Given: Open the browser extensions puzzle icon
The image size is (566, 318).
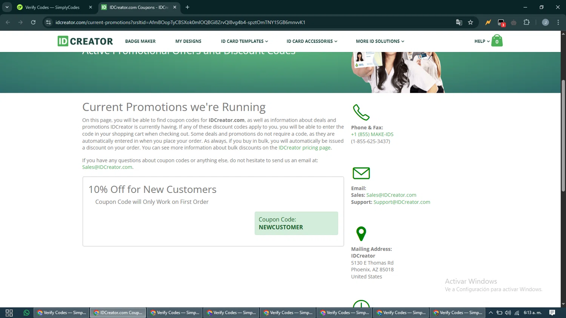Looking at the screenshot, I should (527, 22).
